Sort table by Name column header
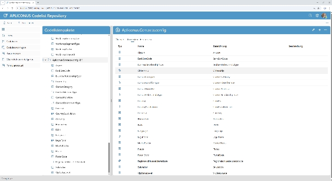 (x=141, y=46)
